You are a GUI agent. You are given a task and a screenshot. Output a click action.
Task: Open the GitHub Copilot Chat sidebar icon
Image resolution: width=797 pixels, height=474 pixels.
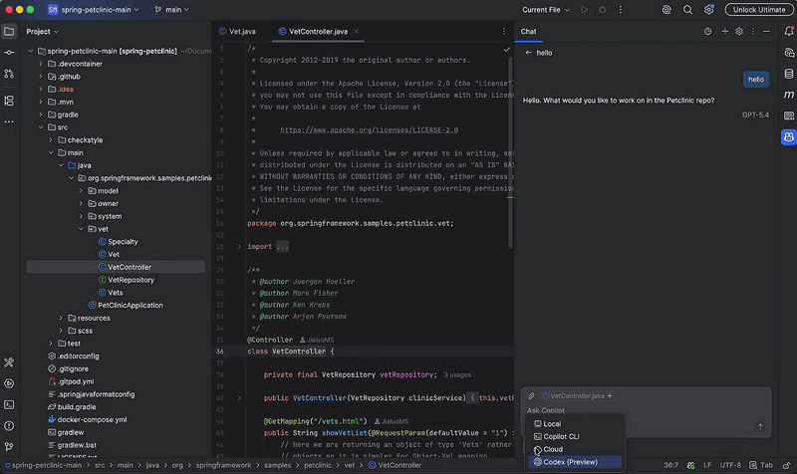(789, 137)
